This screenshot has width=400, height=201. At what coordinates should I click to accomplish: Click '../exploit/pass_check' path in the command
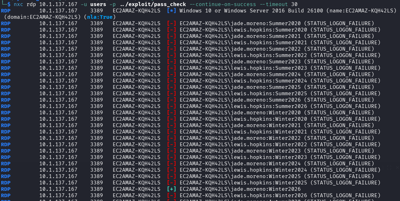click(x=152, y=4)
